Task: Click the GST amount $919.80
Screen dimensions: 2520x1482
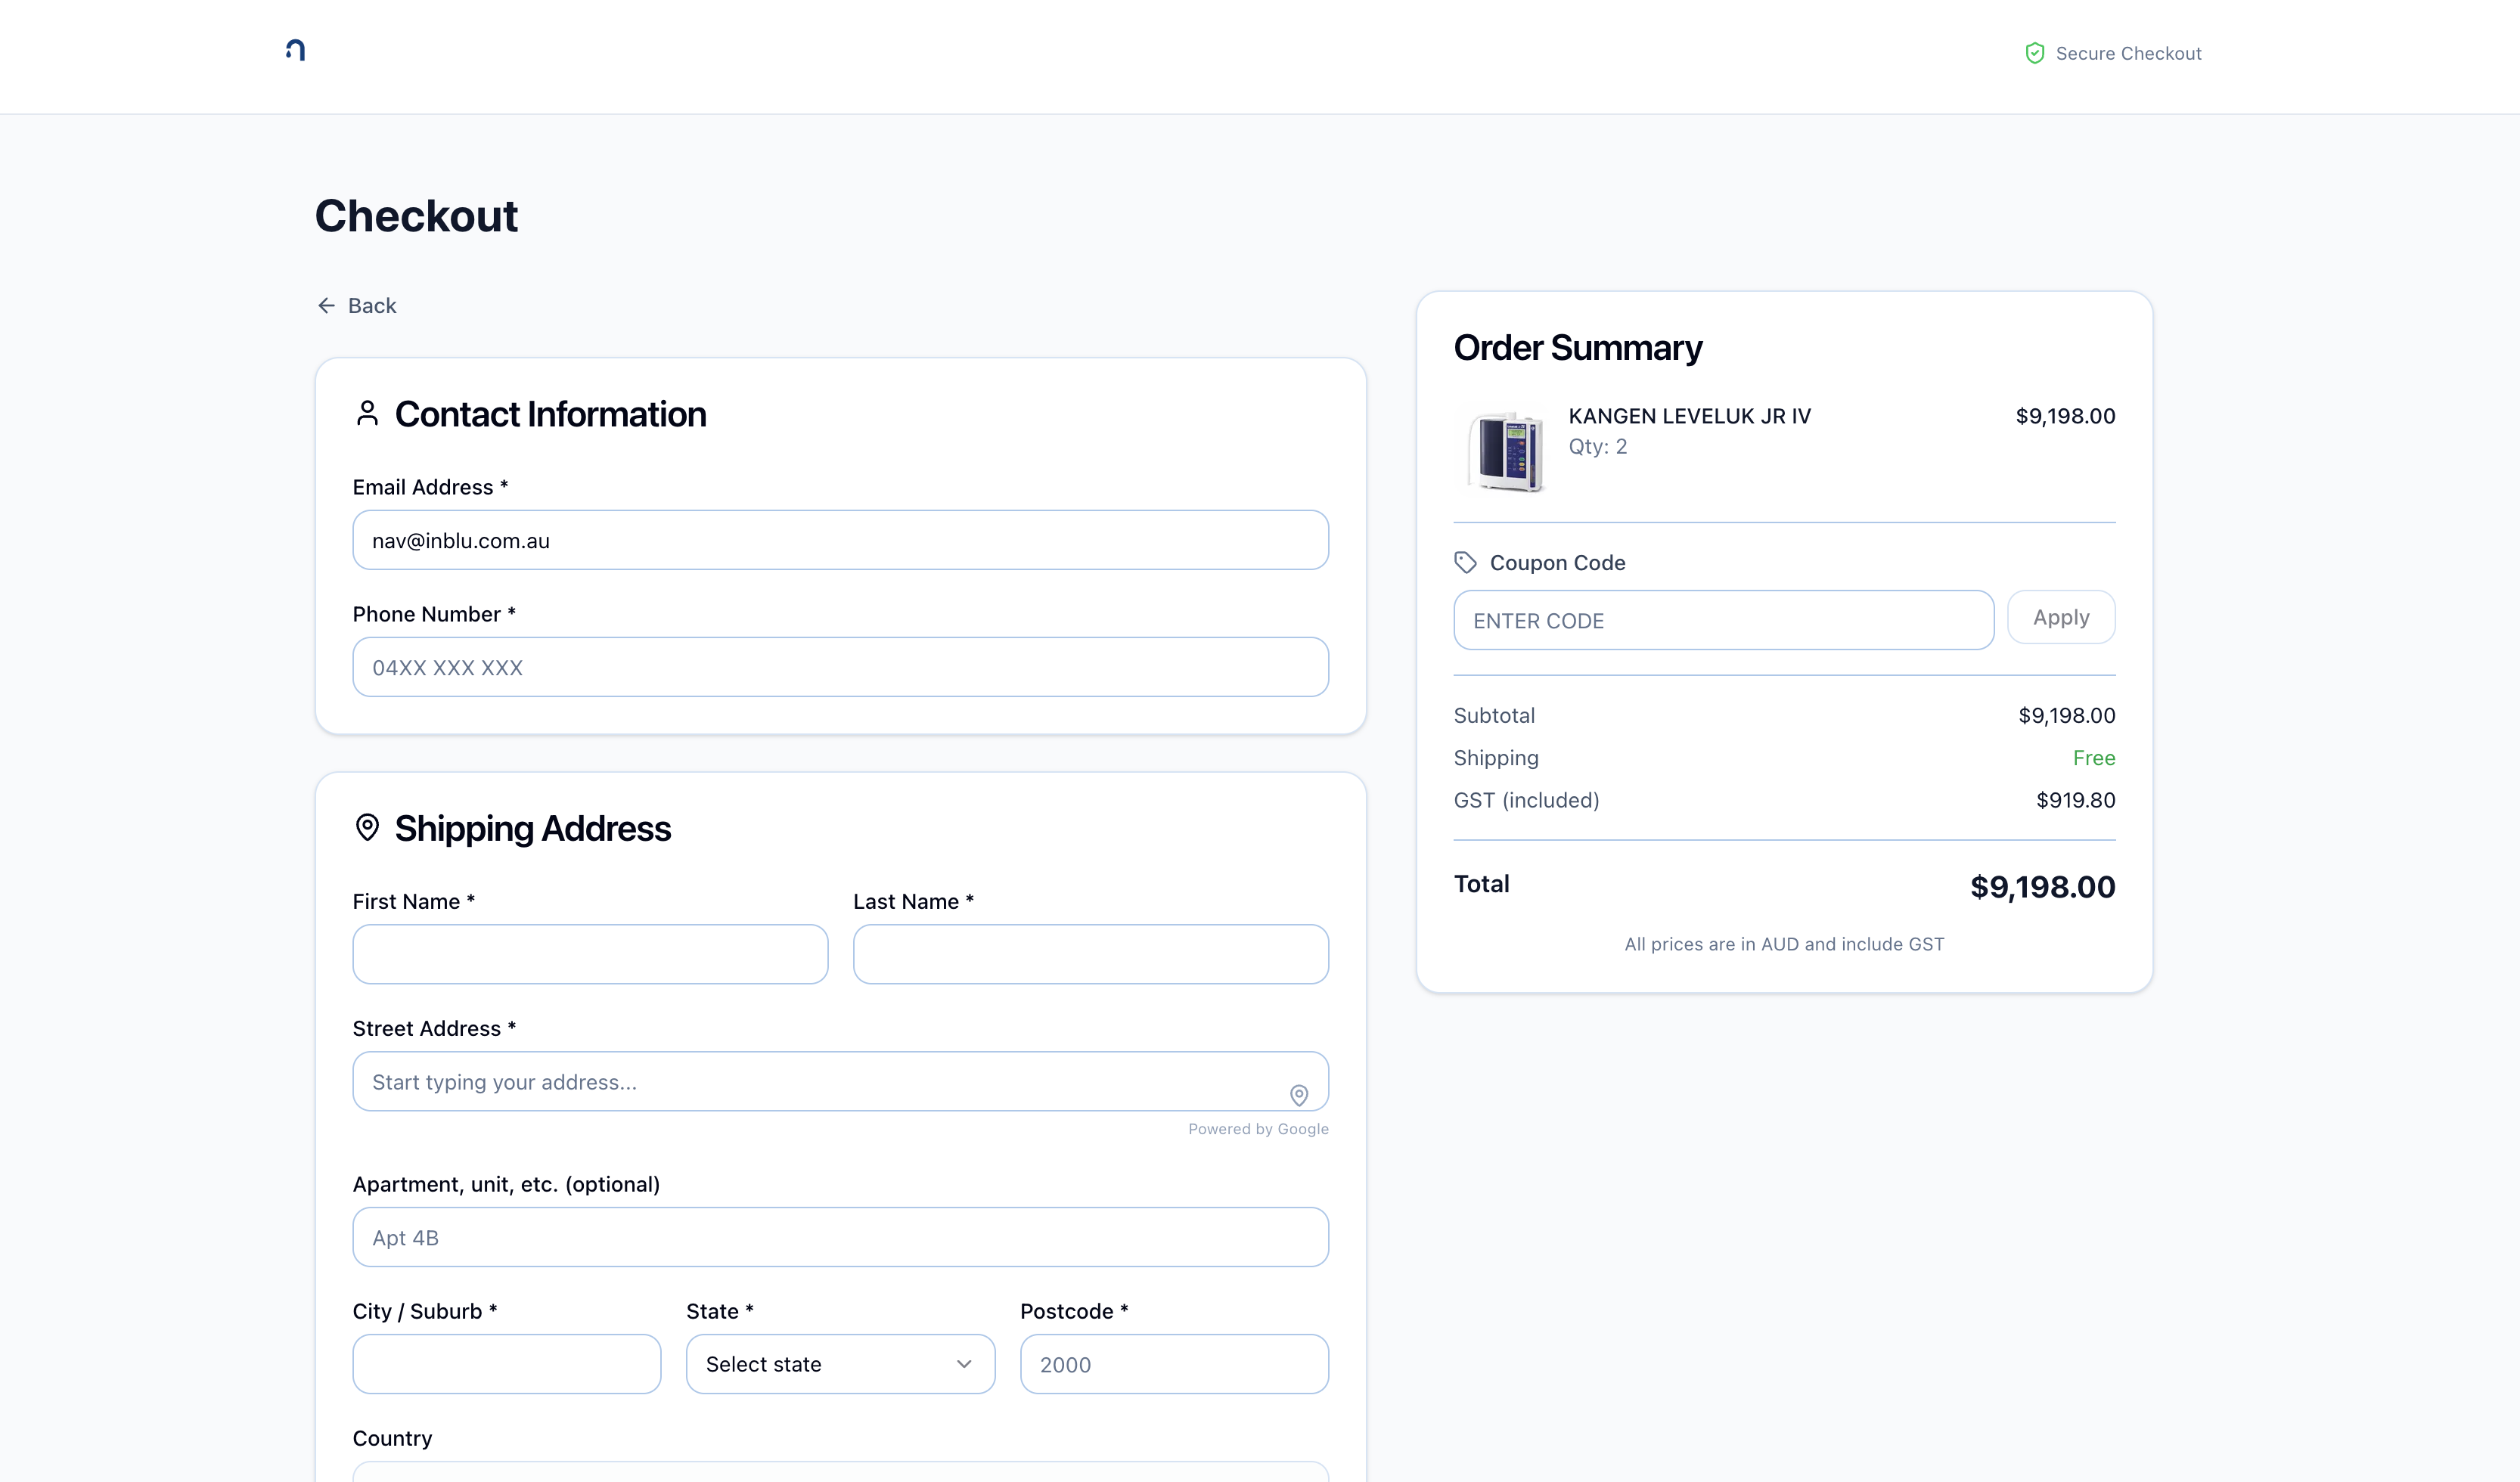Action: pos(2075,800)
